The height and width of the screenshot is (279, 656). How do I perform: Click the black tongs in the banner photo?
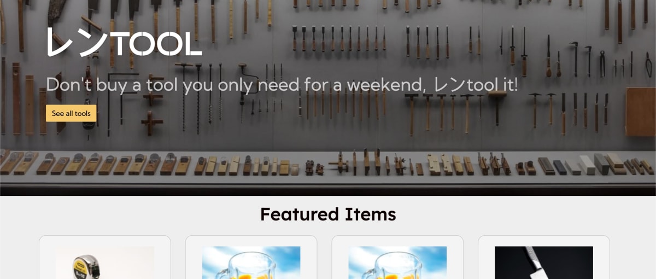[602, 63]
